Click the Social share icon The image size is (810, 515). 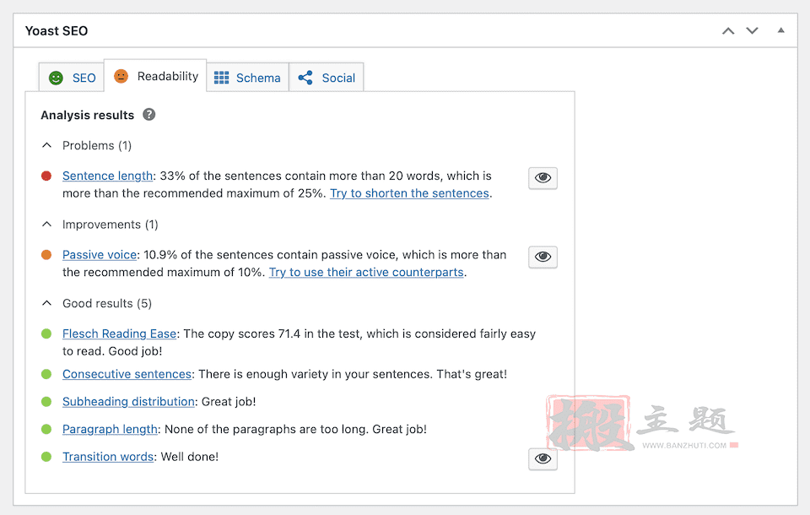305,78
